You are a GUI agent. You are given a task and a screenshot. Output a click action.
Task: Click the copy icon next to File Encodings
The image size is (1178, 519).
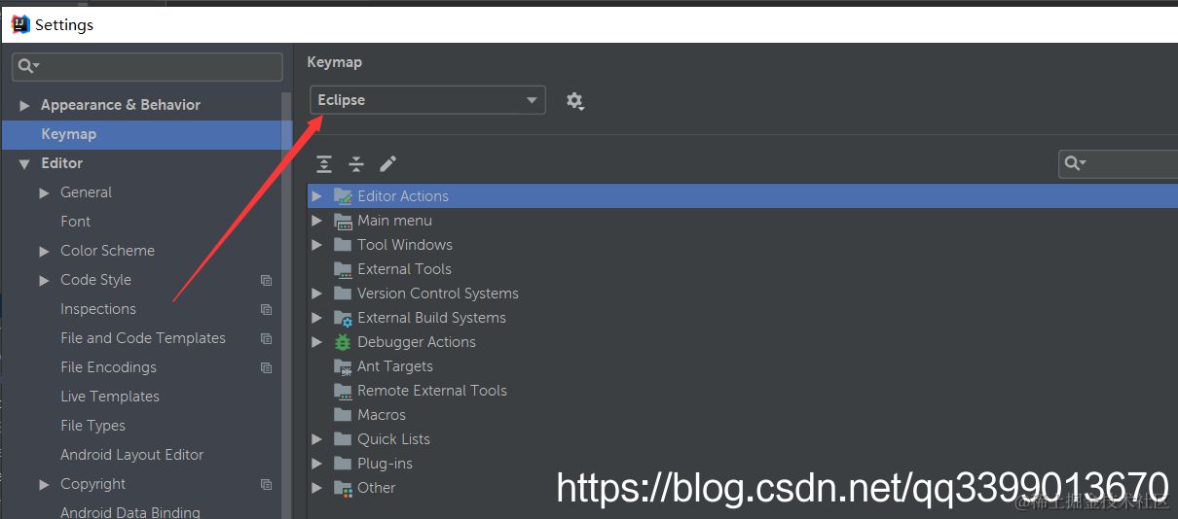(266, 367)
